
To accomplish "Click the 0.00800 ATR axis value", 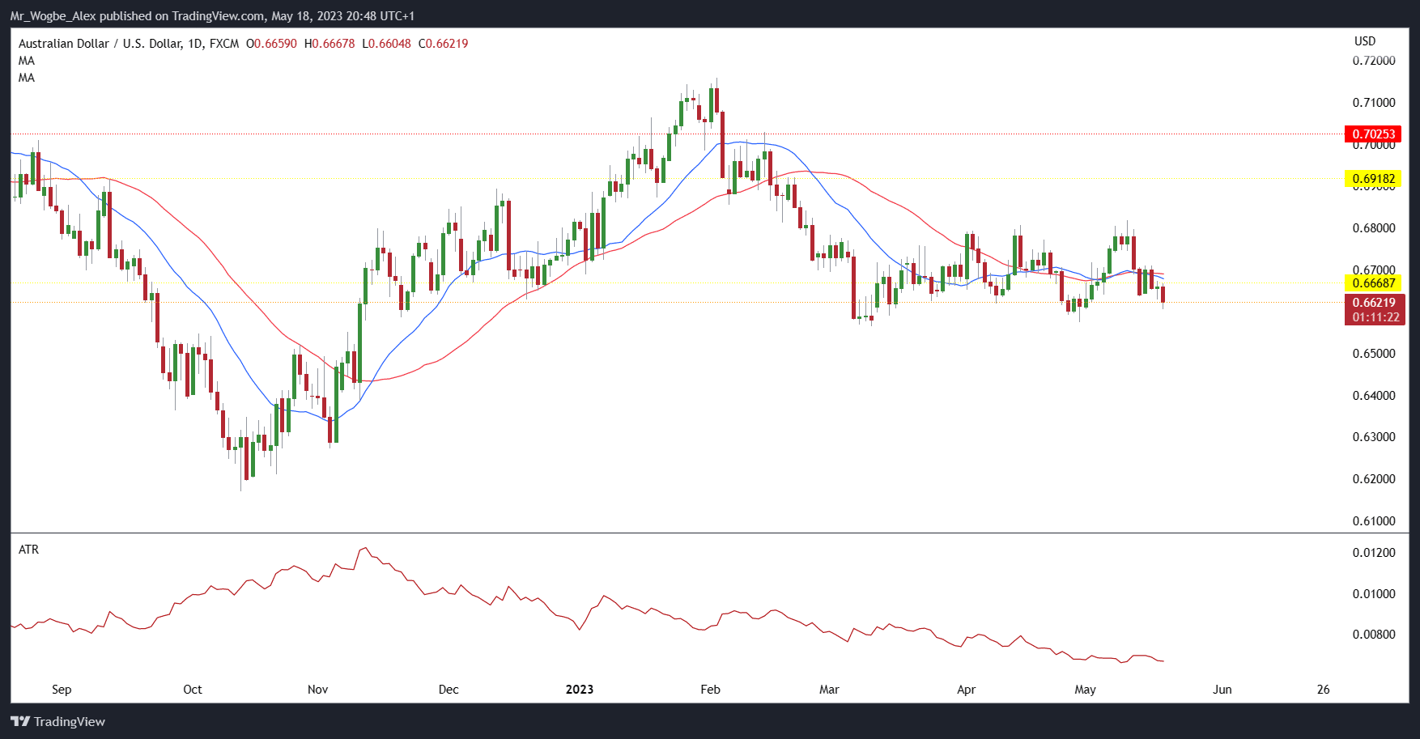I will pos(1374,635).
